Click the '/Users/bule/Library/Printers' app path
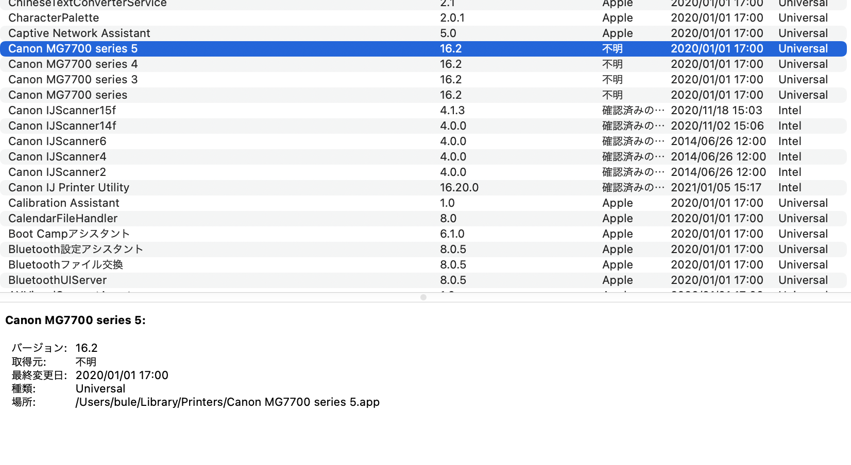This screenshot has width=851, height=465. (x=228, y=402)
